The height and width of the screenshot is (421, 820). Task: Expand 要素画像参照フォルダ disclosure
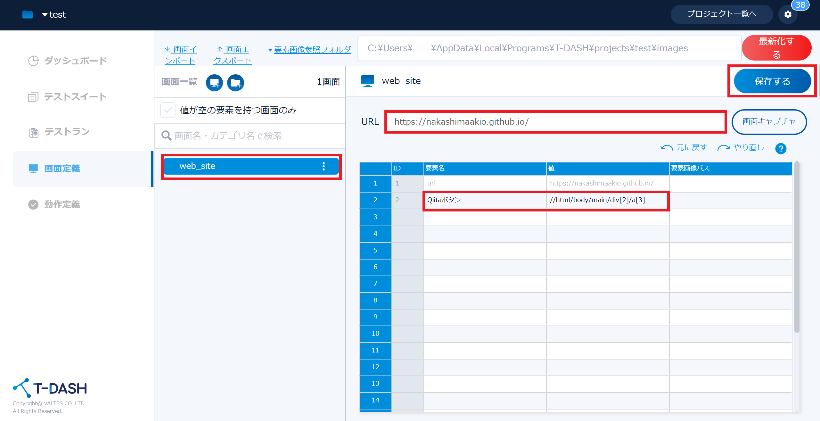point(309,50)
